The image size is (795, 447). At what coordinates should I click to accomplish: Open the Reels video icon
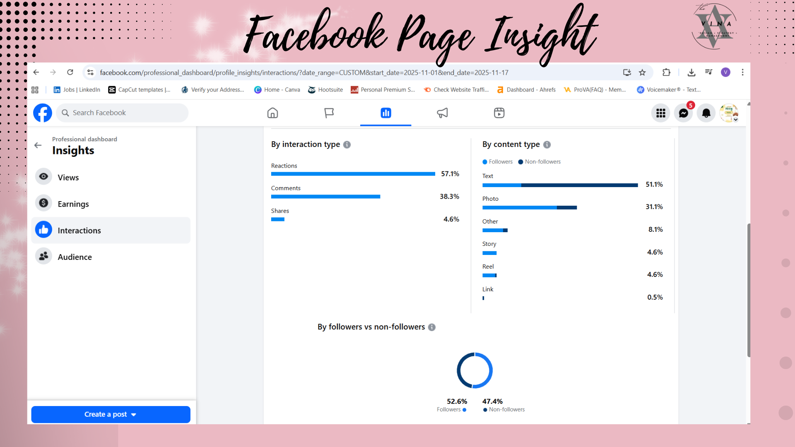[499, 113]
